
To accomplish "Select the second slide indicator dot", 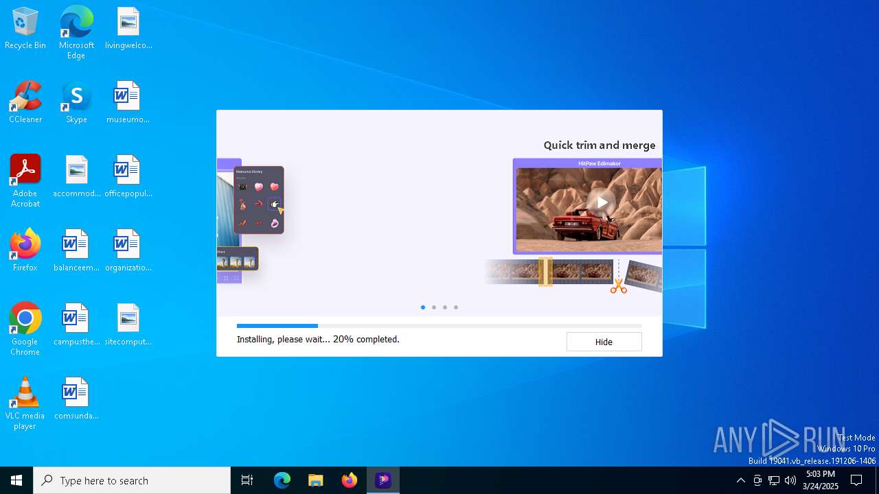I will coord(434,307).
